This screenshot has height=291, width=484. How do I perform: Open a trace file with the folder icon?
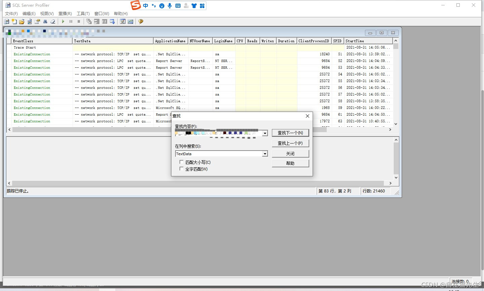pos(22,21)
